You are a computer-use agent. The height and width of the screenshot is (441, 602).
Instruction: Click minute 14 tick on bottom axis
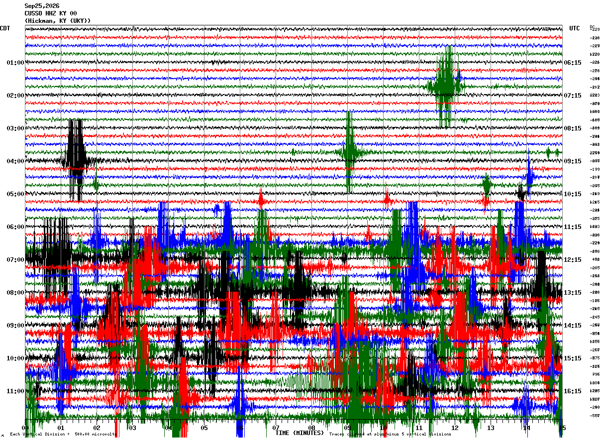point(526,428)
